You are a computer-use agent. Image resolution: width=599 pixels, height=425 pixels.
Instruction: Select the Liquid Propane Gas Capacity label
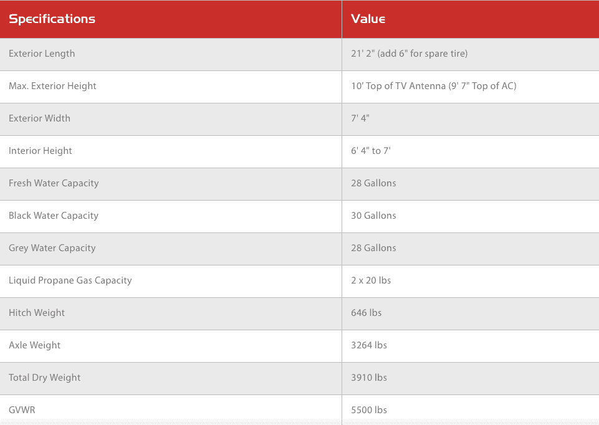tap(70, 280)
